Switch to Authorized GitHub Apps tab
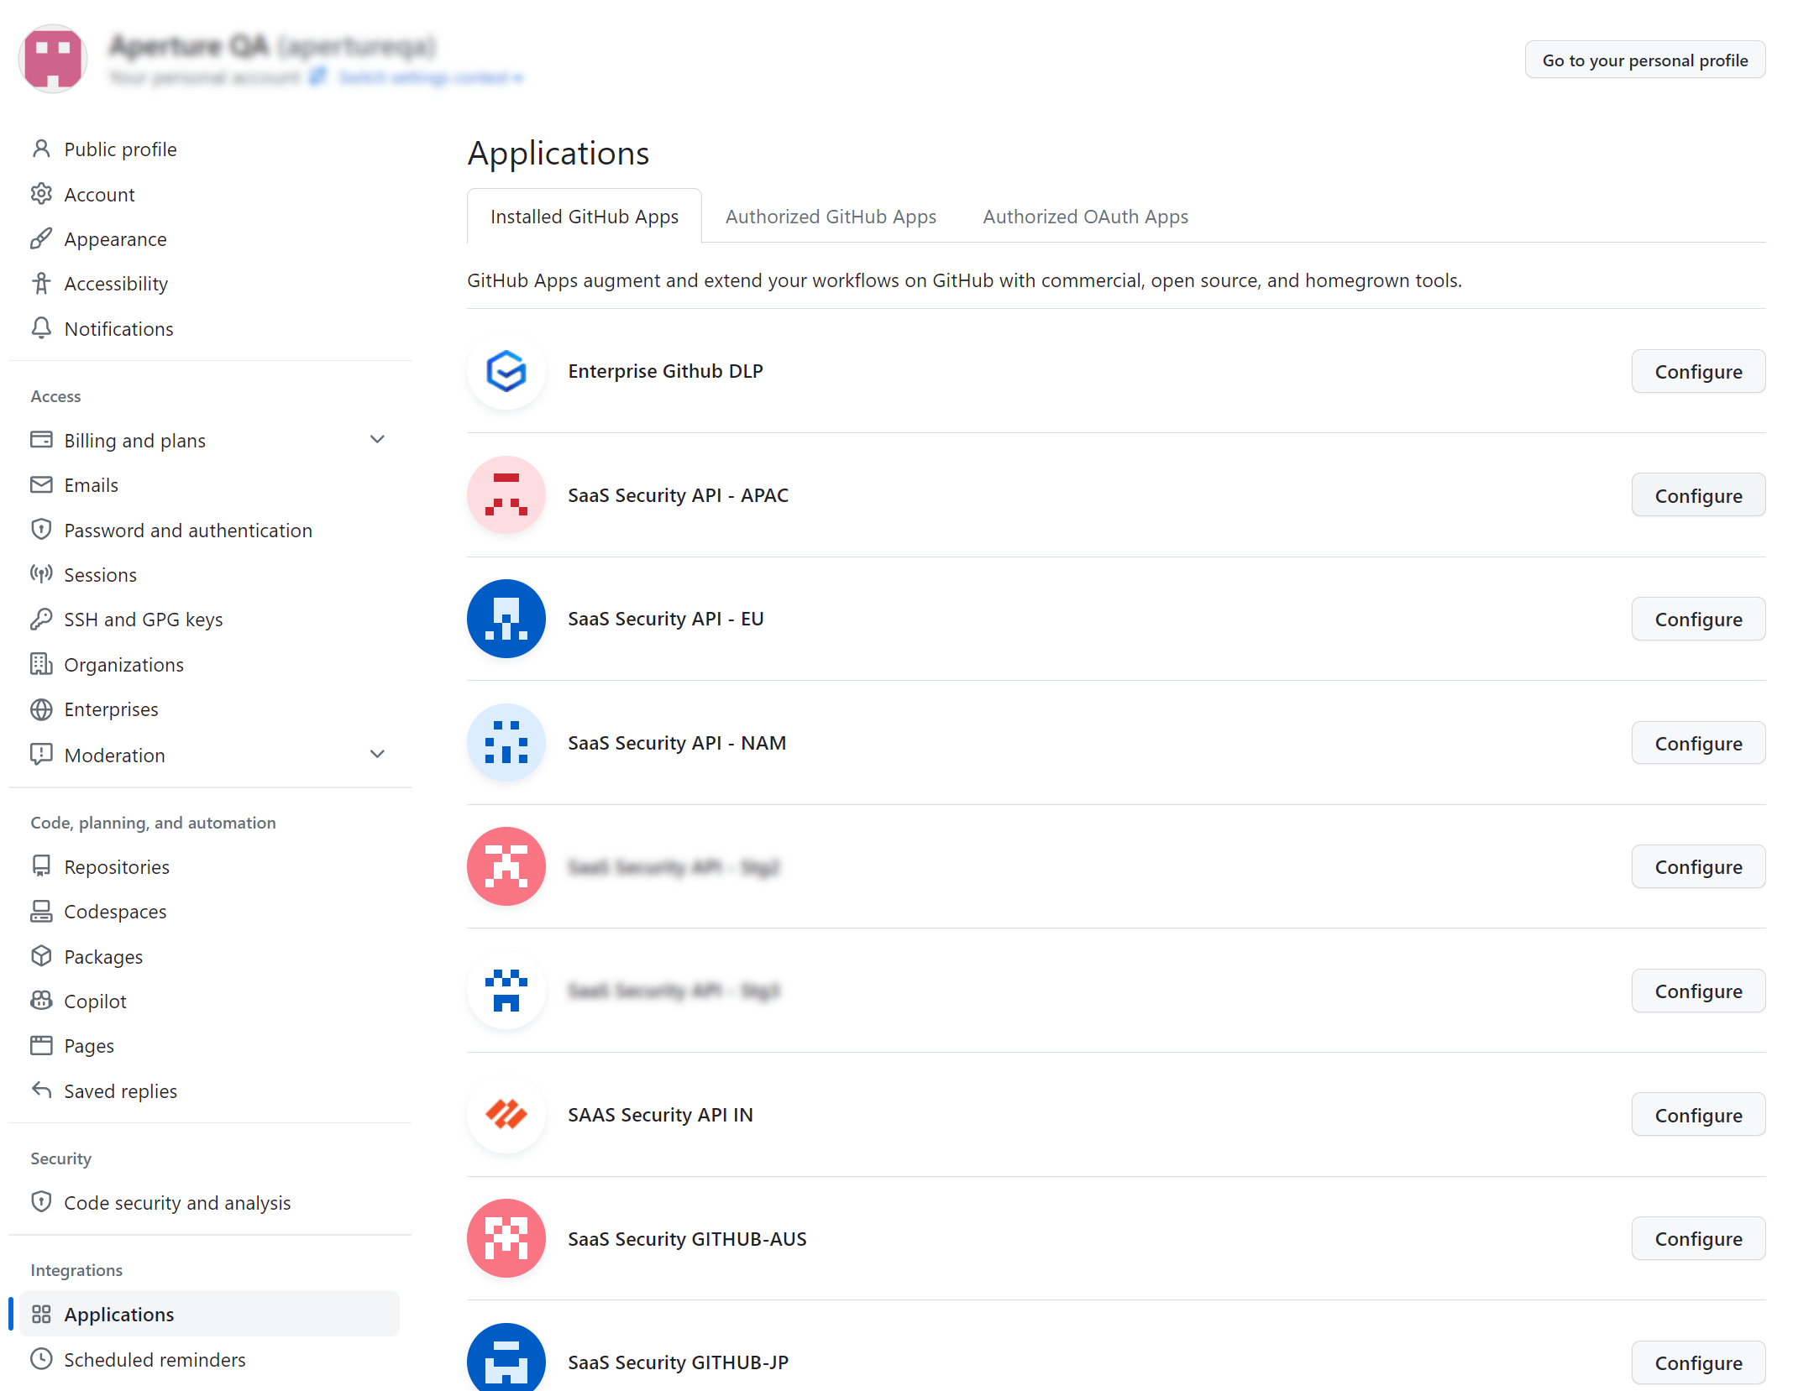This screenshot has width=1793, height=1391. click(830, 217)
